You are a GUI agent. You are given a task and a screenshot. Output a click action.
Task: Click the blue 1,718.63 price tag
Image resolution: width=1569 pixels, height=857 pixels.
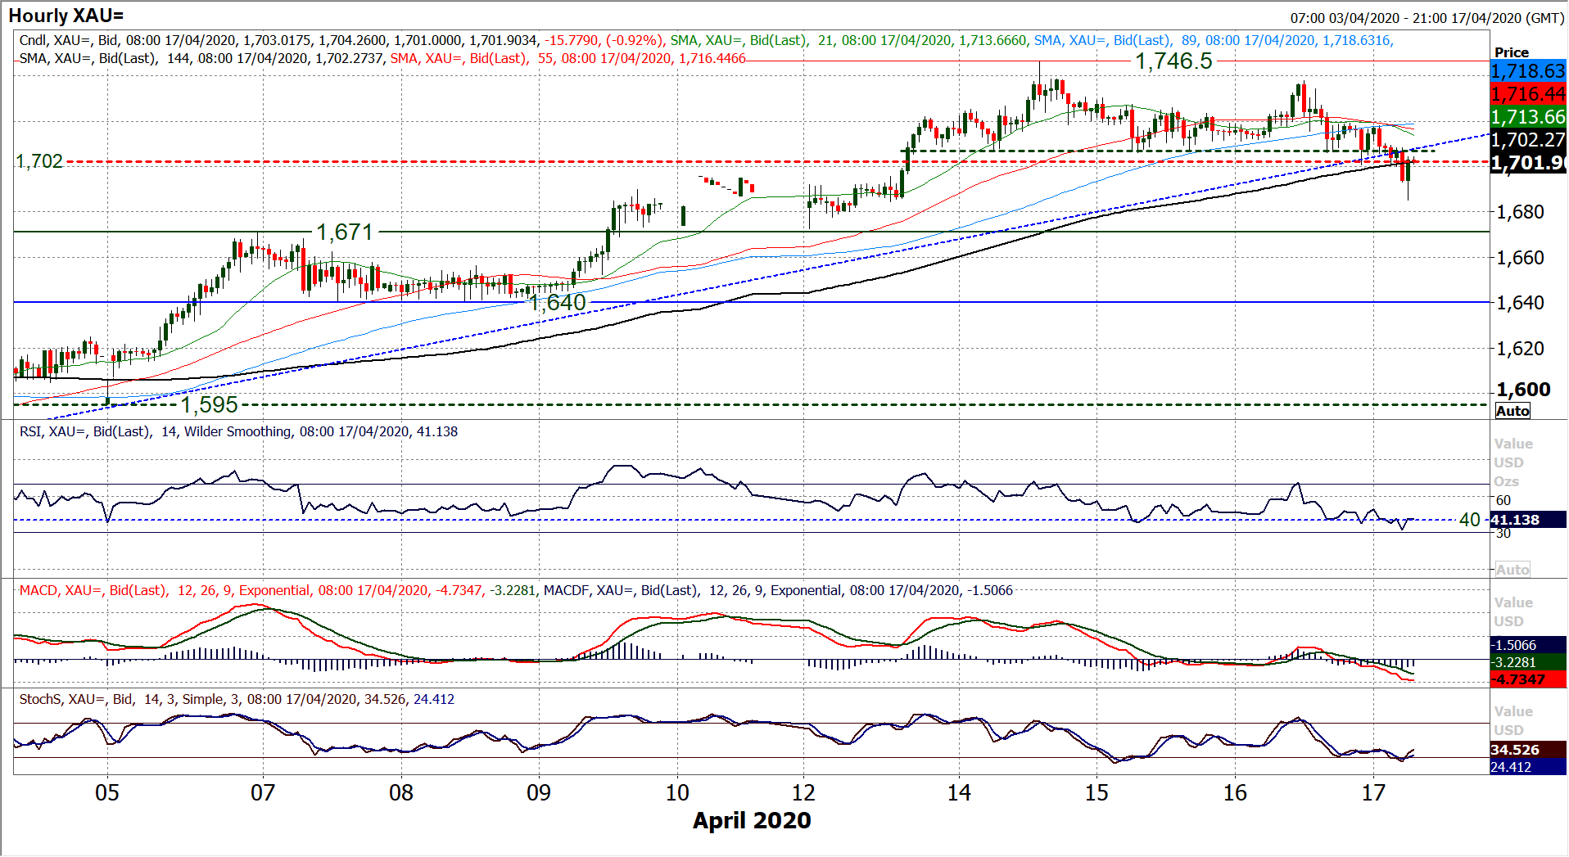1528,71
